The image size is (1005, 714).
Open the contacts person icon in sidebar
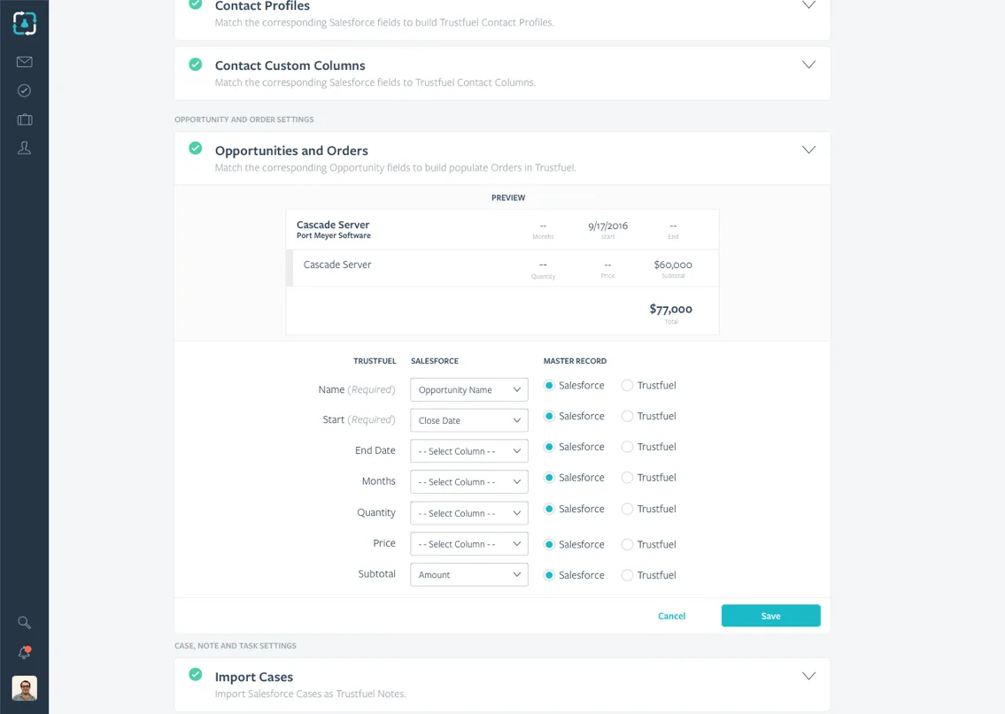(24, 148)
